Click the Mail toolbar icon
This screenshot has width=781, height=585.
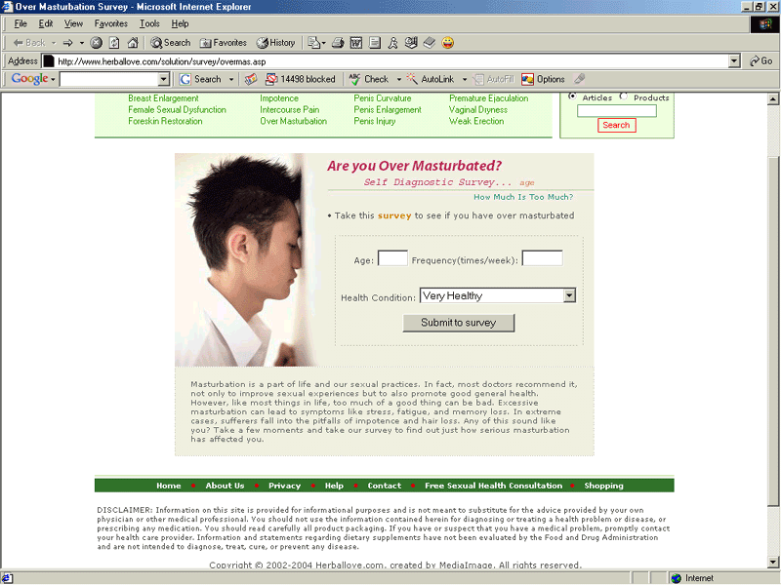(313, 43)
